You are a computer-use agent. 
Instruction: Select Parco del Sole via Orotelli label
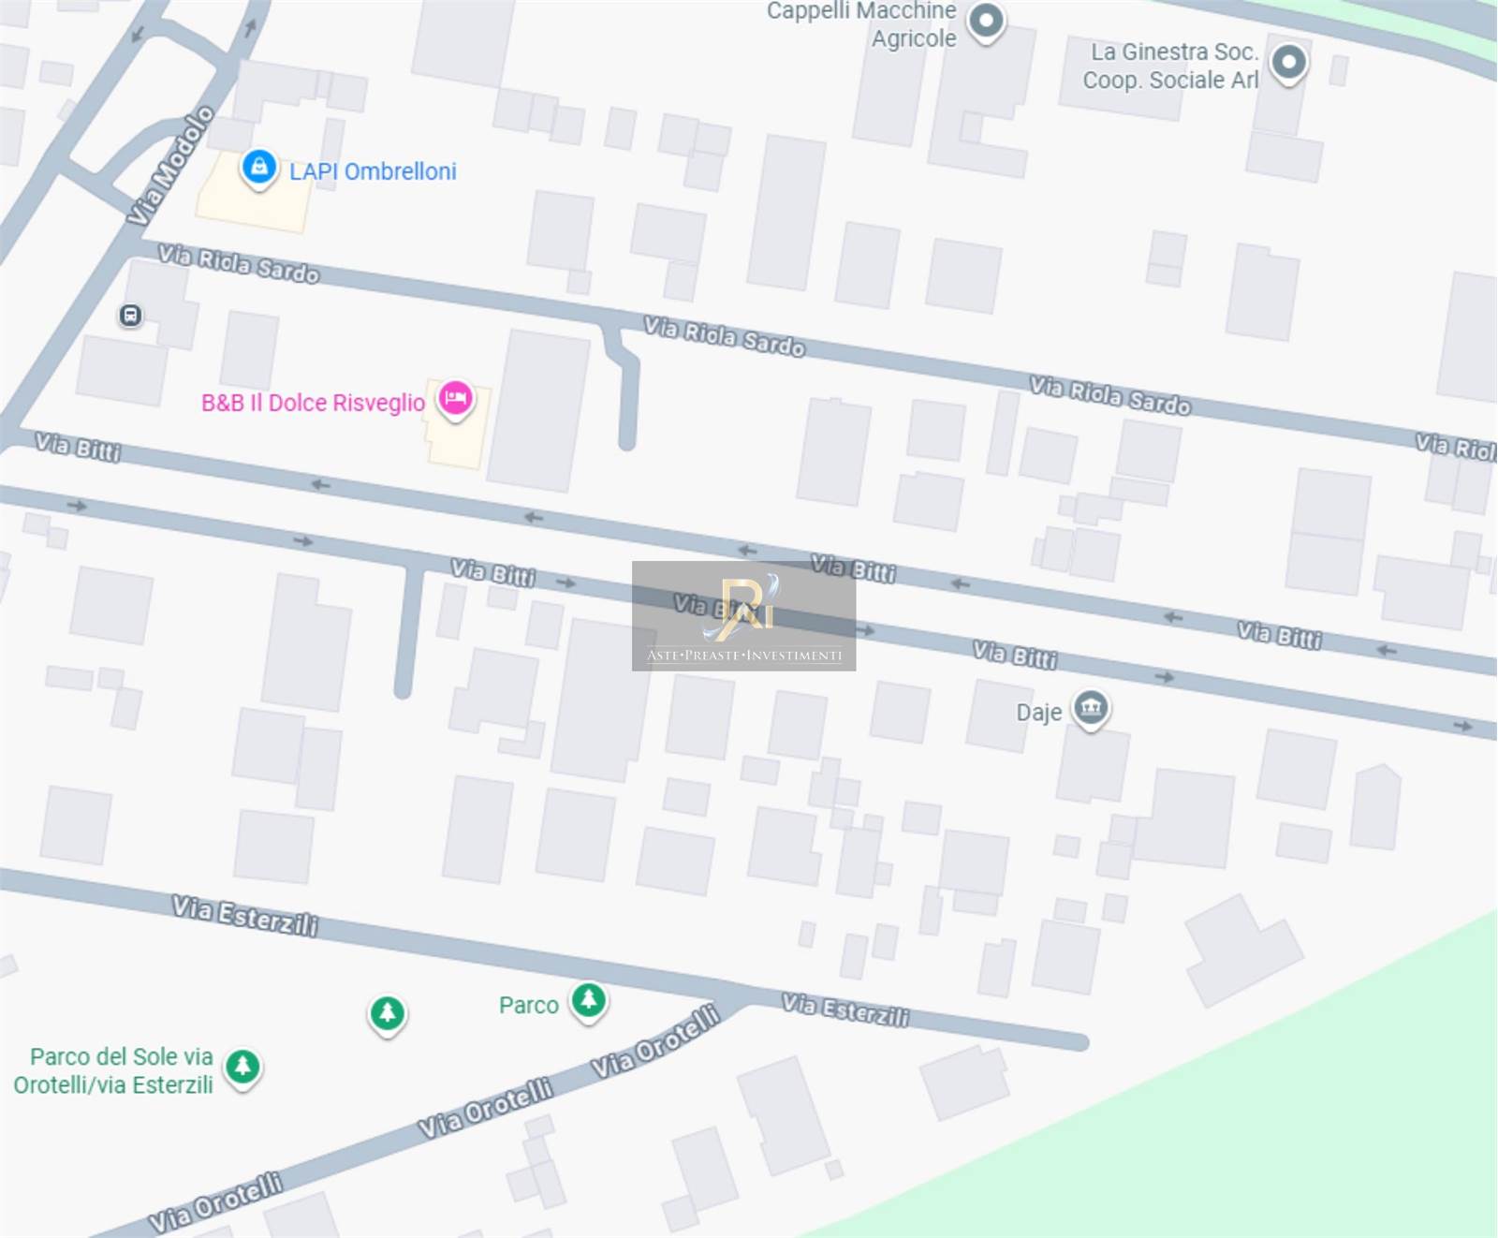pos(113,1070)
